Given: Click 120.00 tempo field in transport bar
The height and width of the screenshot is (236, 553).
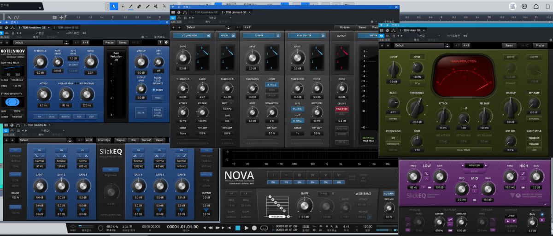Looking at the screenshot, I should 368,227.
